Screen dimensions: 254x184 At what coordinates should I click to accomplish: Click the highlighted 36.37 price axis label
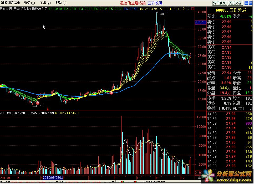pos(200,22)
